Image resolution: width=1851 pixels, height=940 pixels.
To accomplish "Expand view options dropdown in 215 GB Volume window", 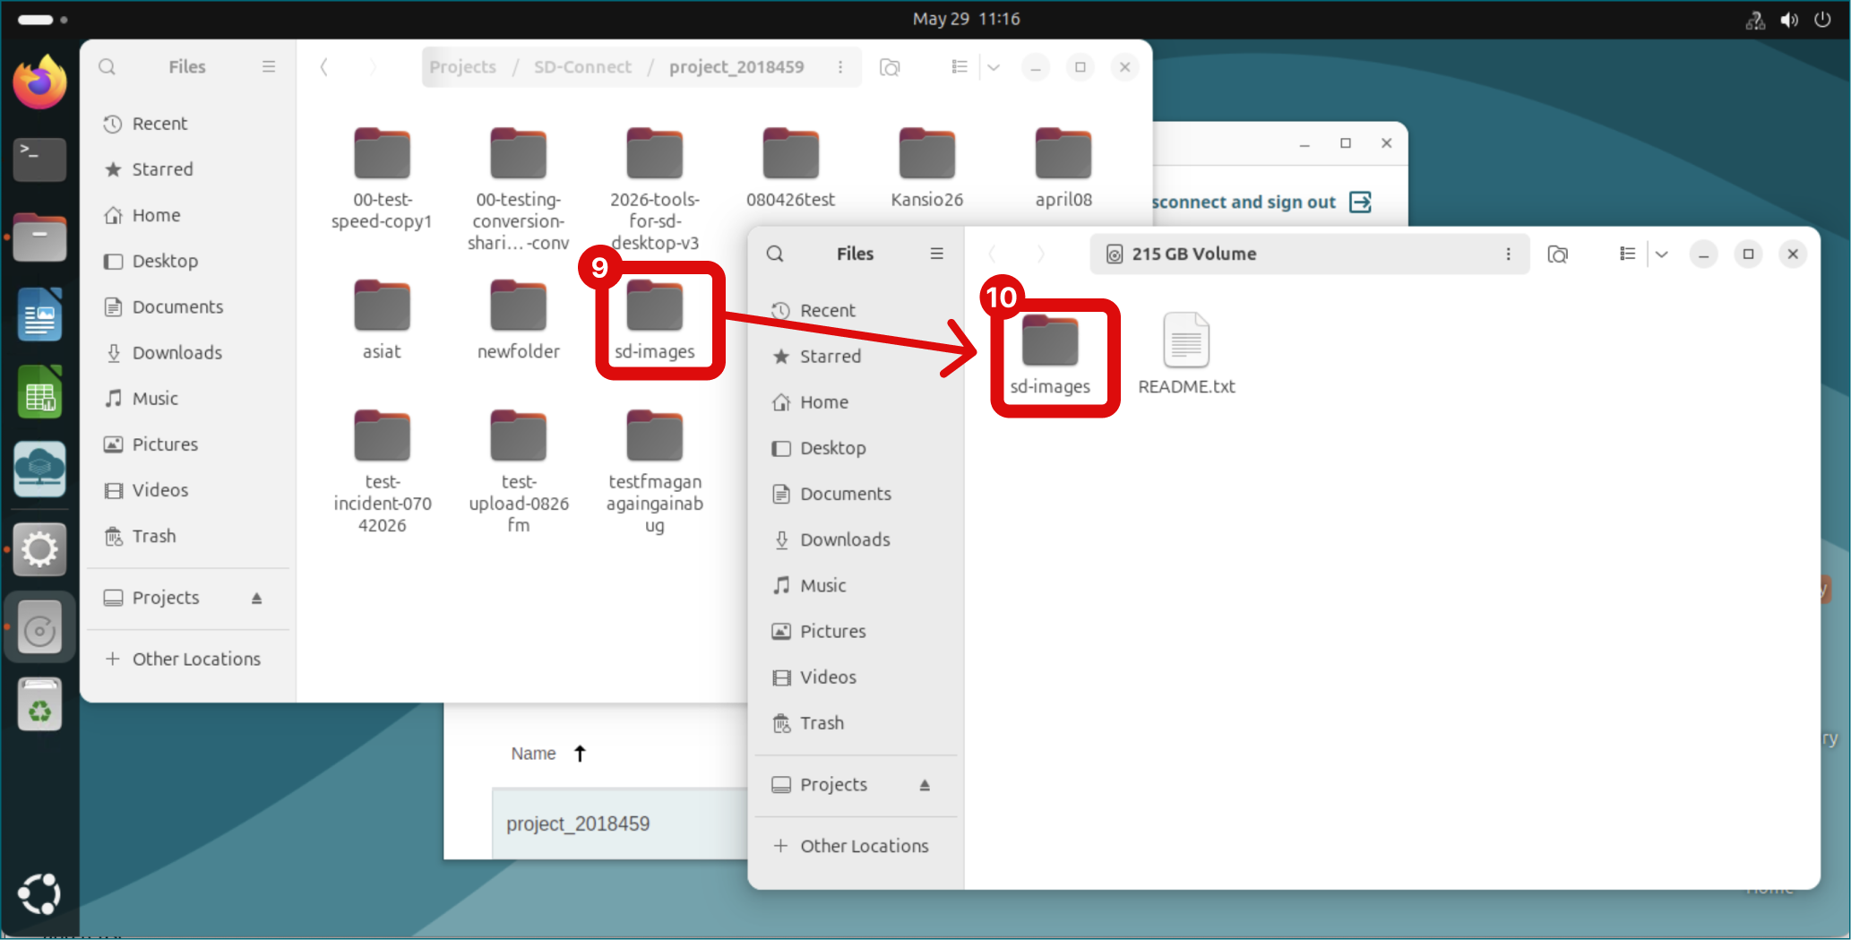I will (1662, 254).
